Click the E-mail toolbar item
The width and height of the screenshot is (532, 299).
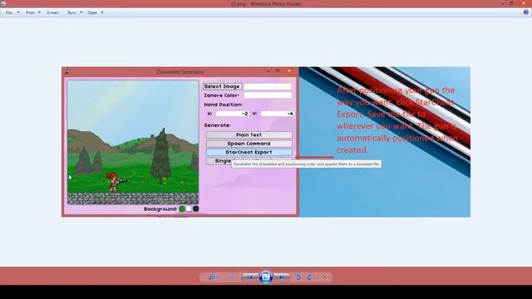pyautogui.click(x=52, y=12)
